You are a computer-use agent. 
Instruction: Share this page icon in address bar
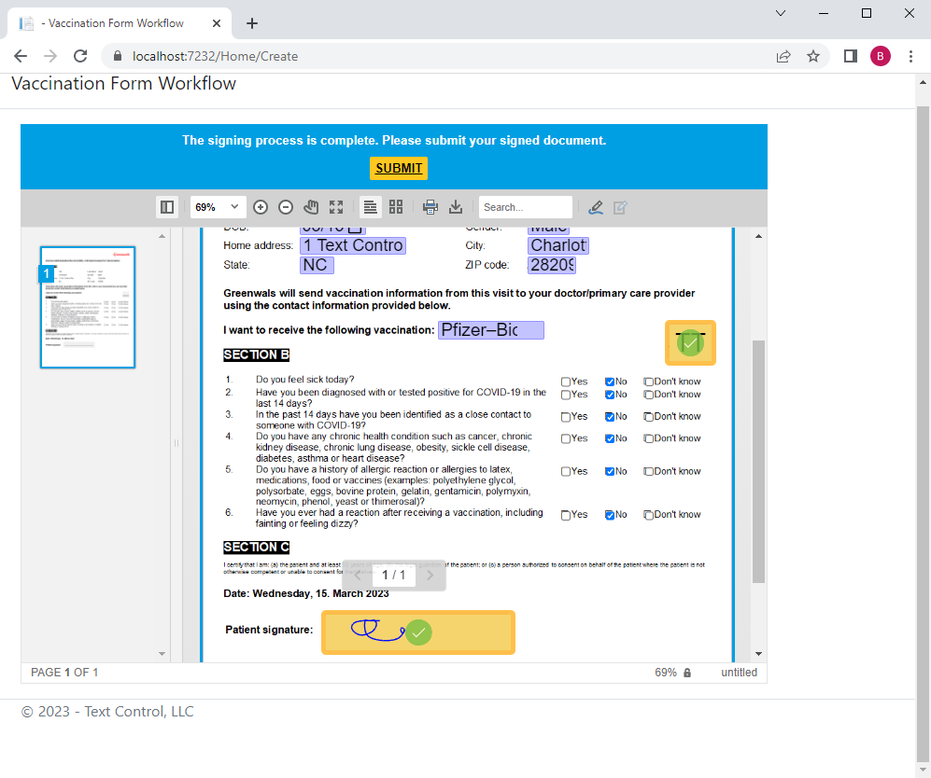click(783, 56)
